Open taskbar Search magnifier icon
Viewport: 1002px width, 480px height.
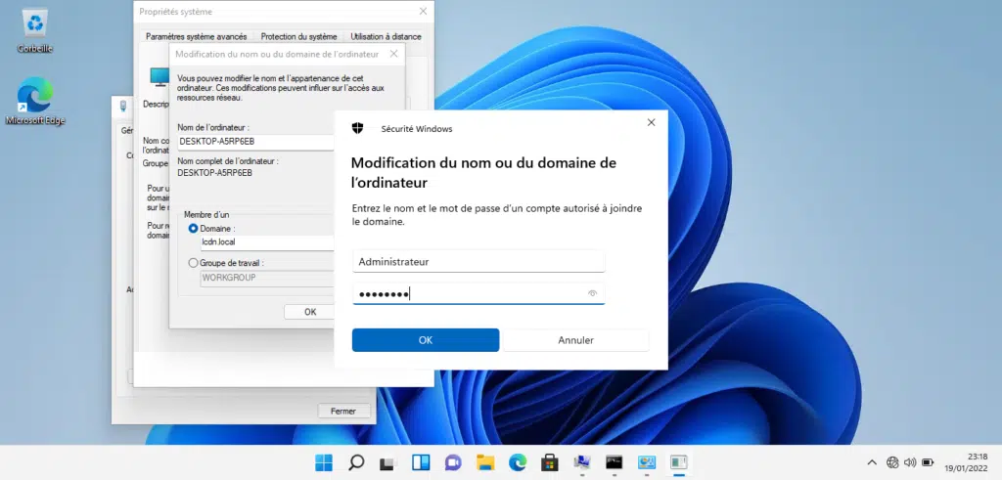pyautogui.click(x=356, y=462)
